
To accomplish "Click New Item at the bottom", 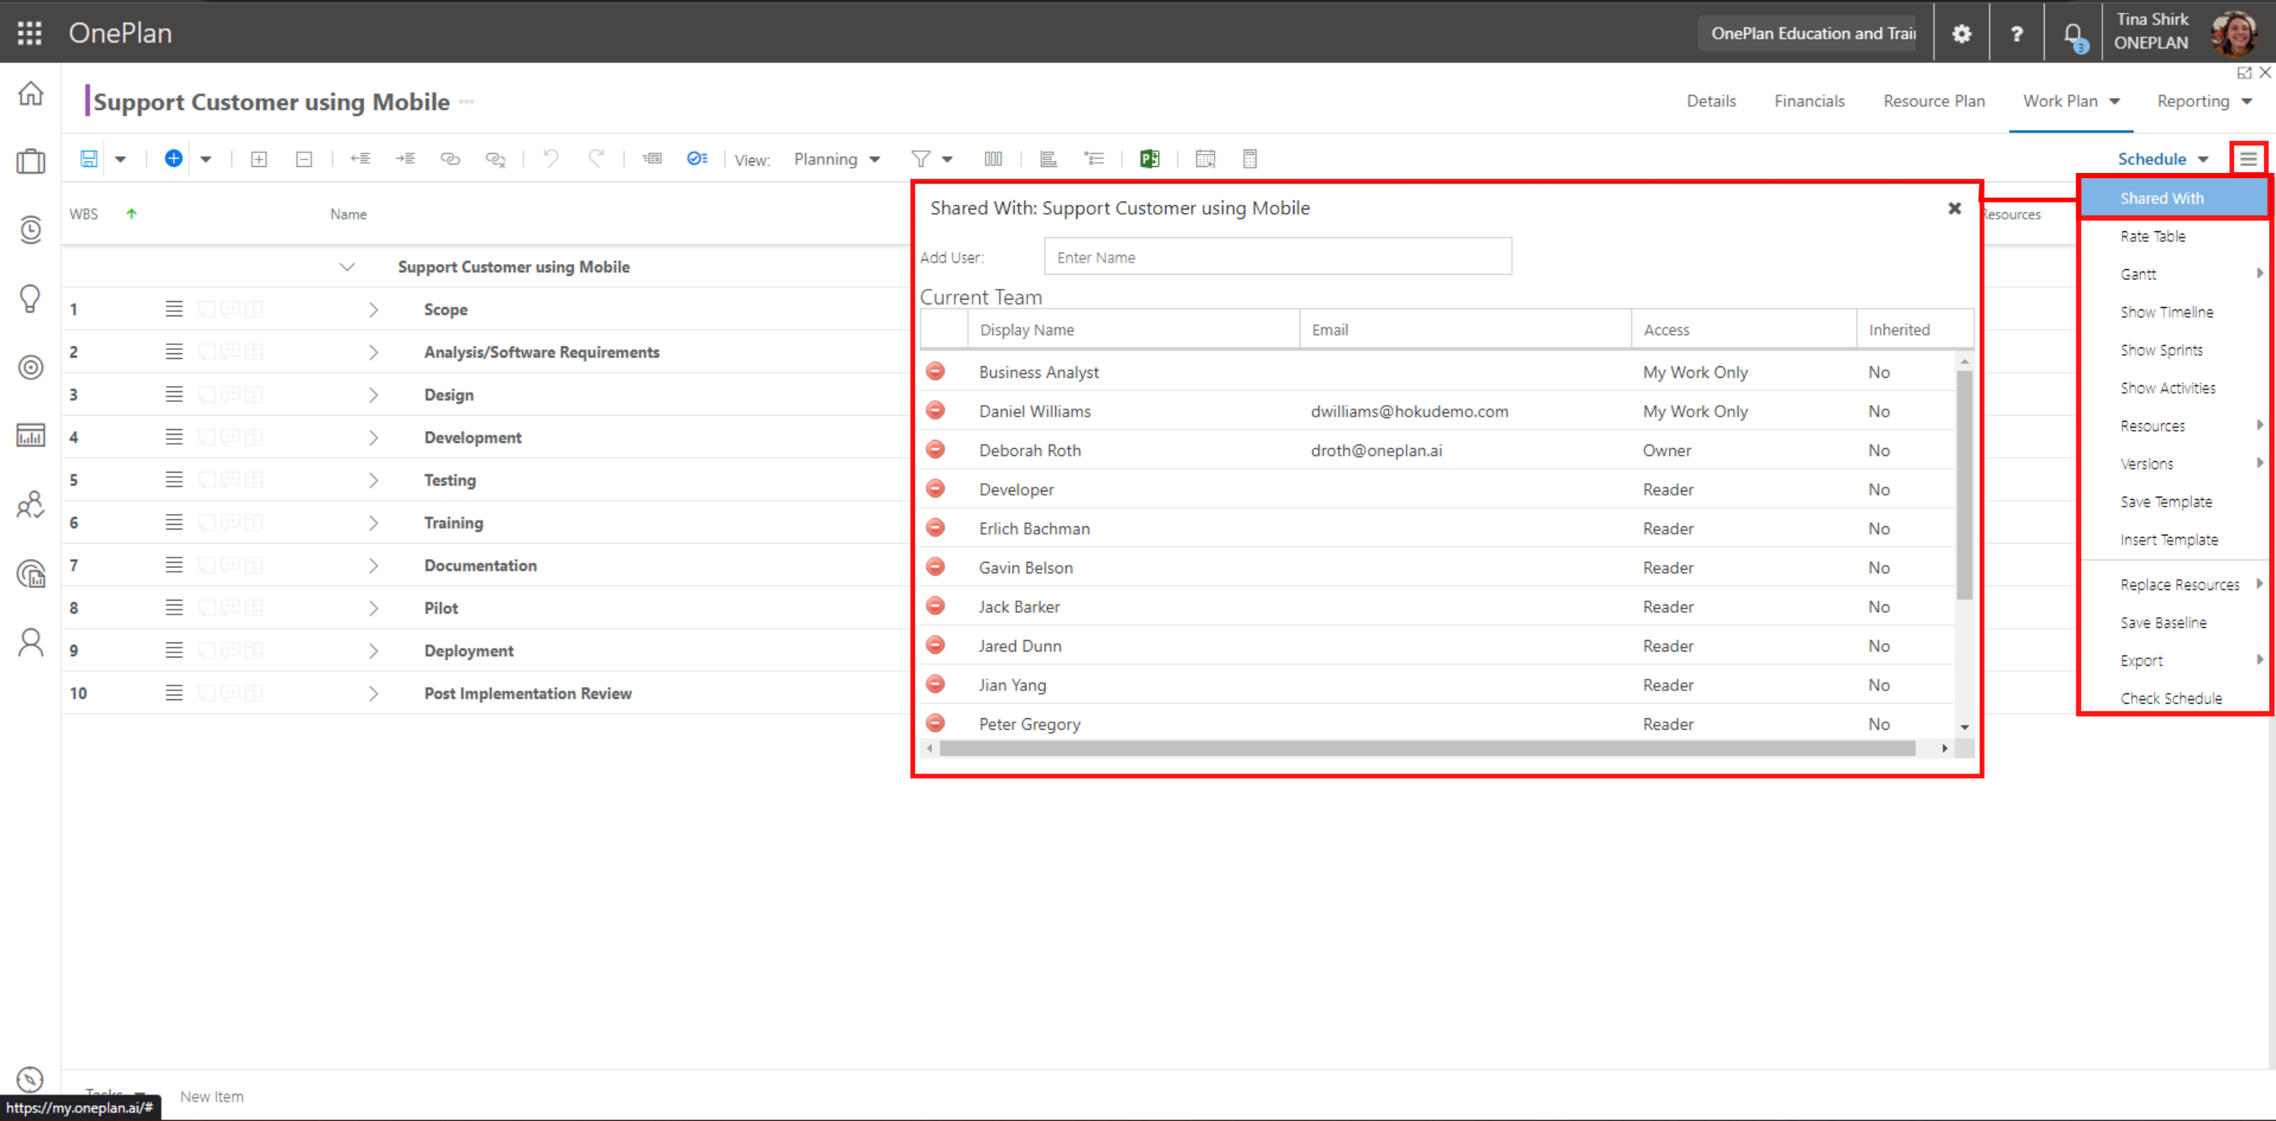I will coord(211,1096).
